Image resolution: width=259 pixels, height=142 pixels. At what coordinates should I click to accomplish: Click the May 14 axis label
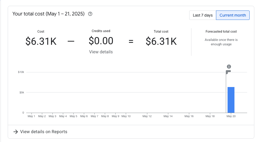point(168,116)
